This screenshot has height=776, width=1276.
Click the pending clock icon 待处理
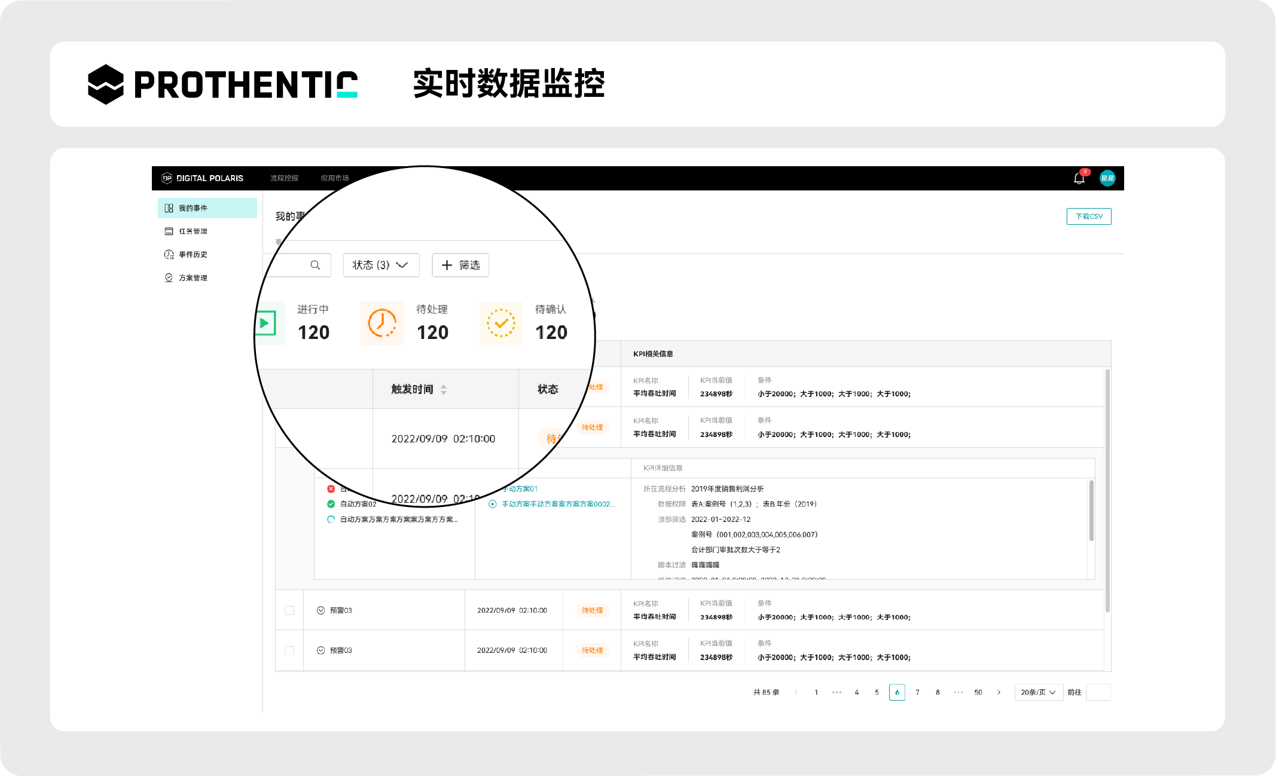[x=382, y=323]
